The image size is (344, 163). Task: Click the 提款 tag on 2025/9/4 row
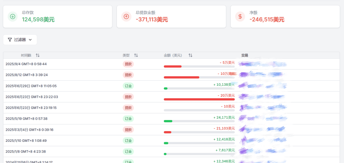128,64
